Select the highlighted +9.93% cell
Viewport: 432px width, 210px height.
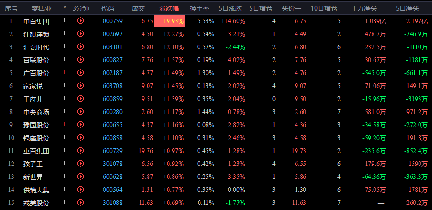[x=169, y=21]
